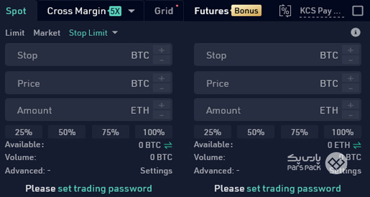
Task: Decrease the left Price value with minus
Action: (x=162, y=88)
